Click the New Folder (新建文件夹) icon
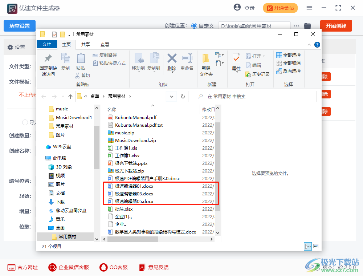363x276 pixels. [206, 58]
